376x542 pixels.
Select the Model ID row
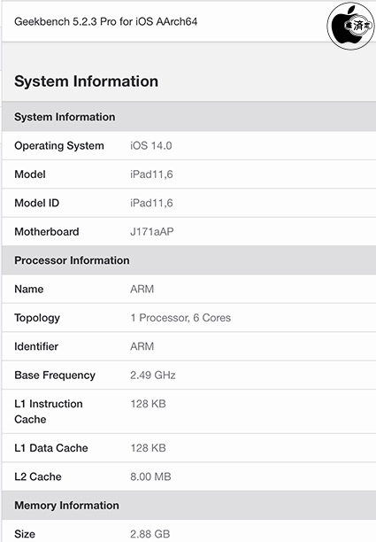pos(188,203)
